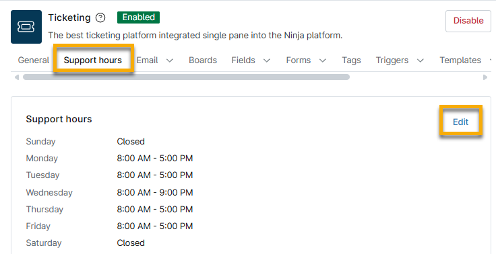Click the tab bar scroll-left arrow
Screen dimensions: 496x254
[17, 77]
